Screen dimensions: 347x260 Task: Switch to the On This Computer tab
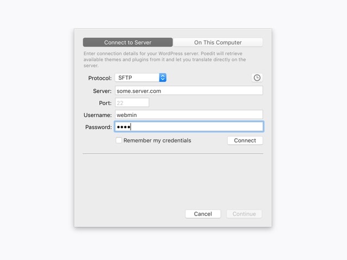click(x=218, y=42)
